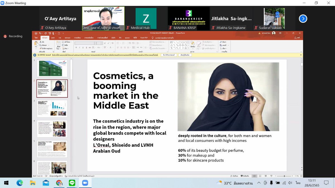The height and width of the screenshot is (188, 335).
Task: Dismiss the yellow Office notification bar
Action: (x=301, y=55)
